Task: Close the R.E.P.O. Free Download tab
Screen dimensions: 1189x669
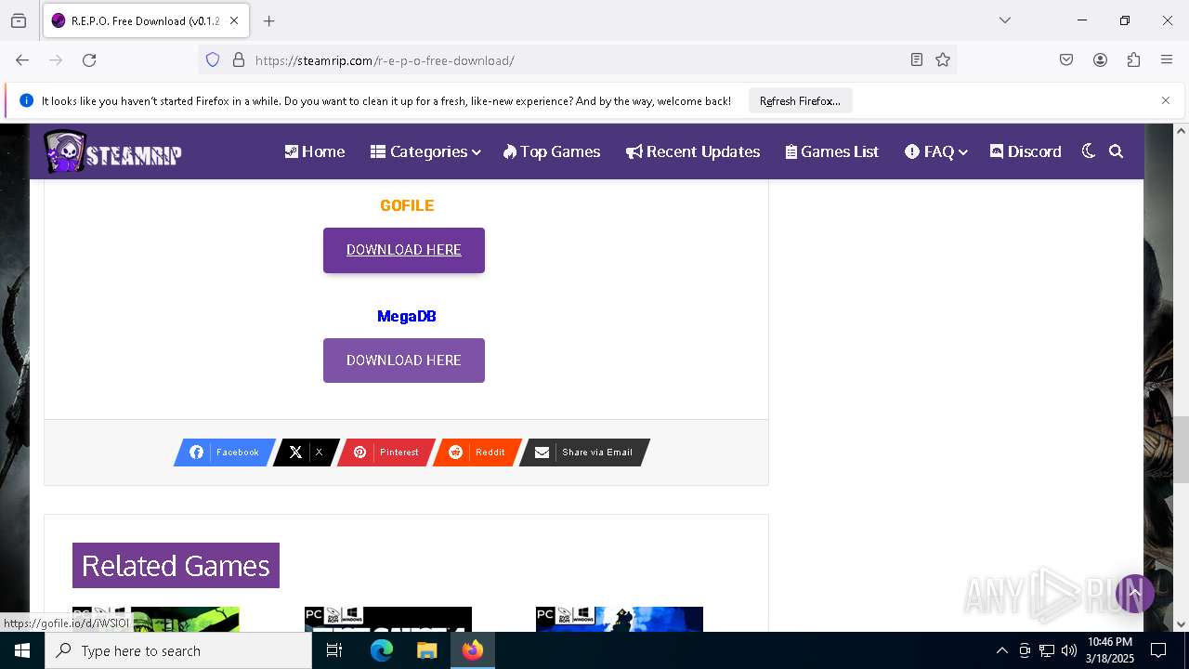Action: coord(234,20)
